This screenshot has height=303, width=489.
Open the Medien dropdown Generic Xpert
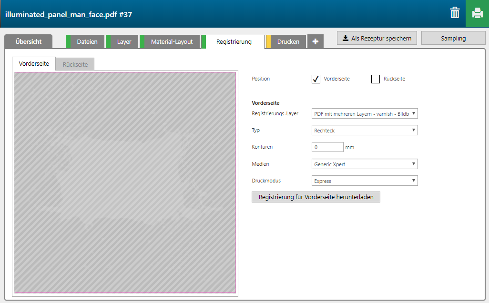(365, 164)
